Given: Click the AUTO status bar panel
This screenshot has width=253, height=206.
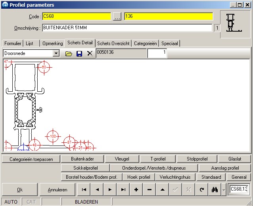Looking at the screenshot, I should pyautogui.click(x=11, y=202).
